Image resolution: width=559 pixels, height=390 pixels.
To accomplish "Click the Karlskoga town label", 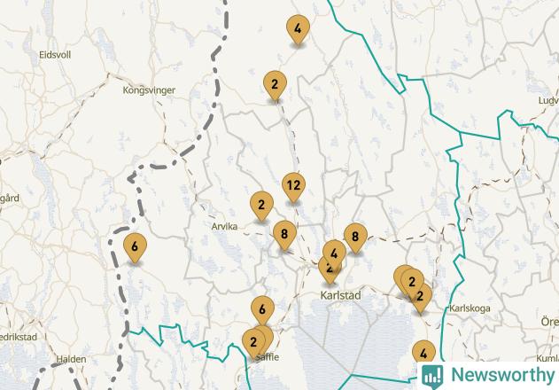I will [470, 308].
